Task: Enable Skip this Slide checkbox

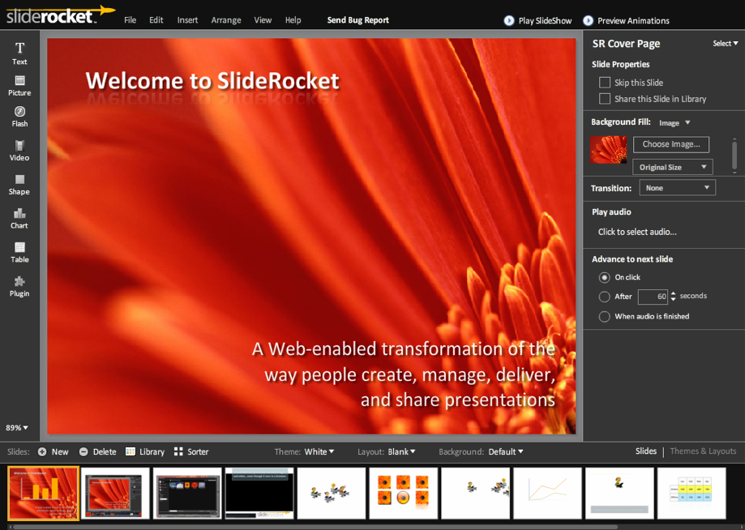Action: [605, 83]
